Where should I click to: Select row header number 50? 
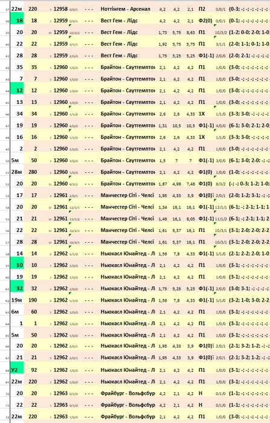click(x=7, y=161)
